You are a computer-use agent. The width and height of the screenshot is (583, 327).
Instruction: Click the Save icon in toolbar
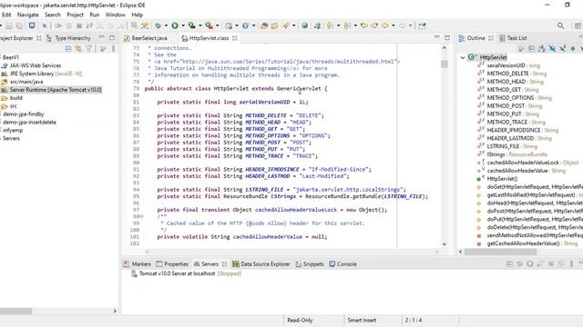click(x=9, y=25)
